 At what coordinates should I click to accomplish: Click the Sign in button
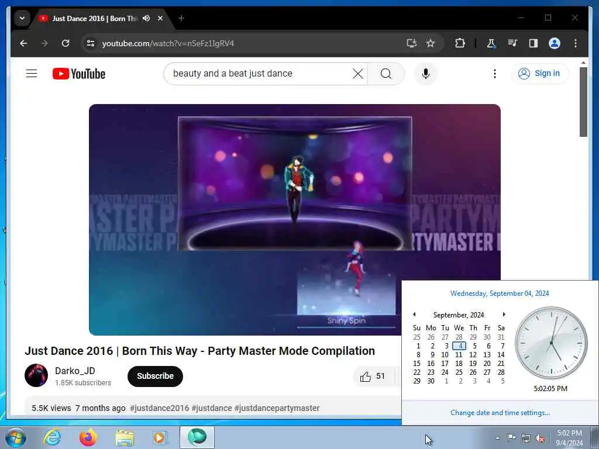click(540, 73)
